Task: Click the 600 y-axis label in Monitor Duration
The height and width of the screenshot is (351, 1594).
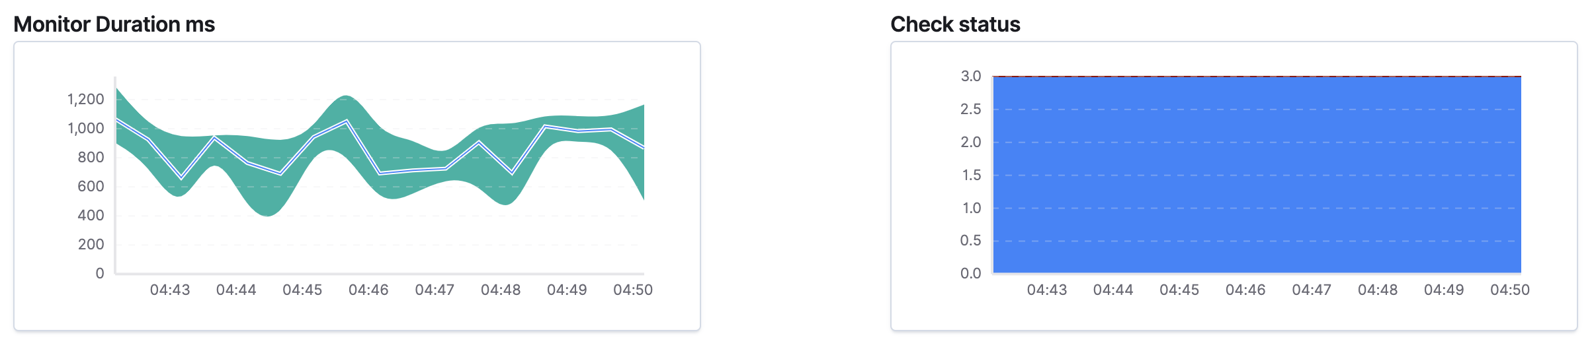Action: coord(91,187)
